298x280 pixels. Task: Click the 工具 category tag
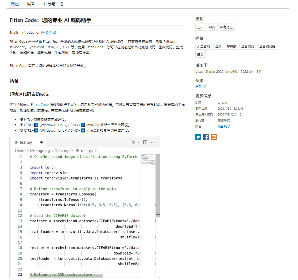point(200,27)
